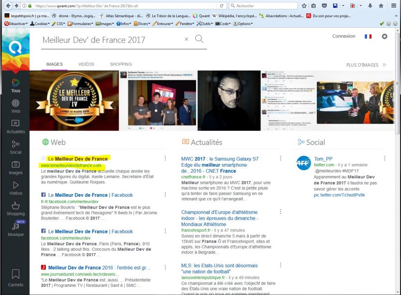The width and height of the screenshot is (401, 295).
Task: Go to Shopping in the left sidebar
Action: coord(16,209)
